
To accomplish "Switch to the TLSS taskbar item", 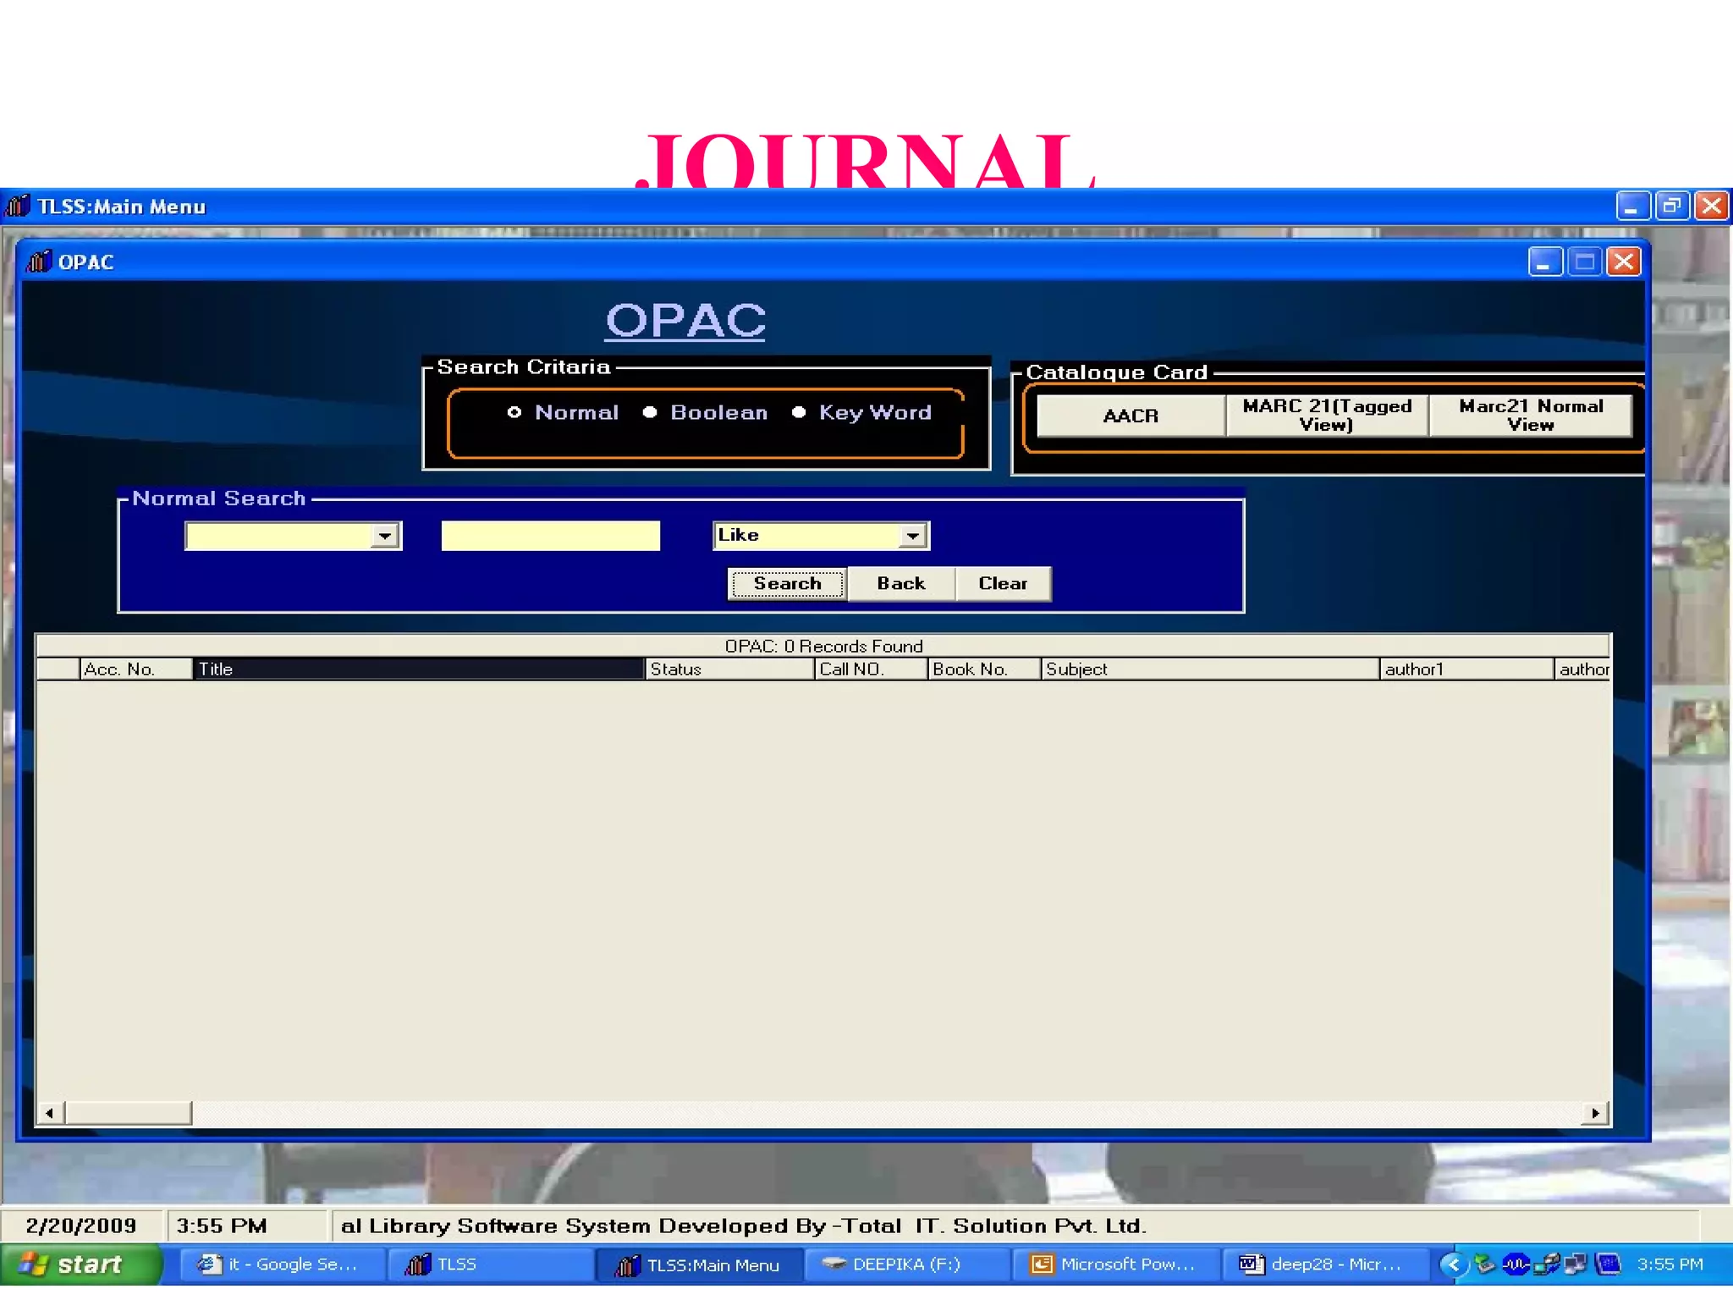I will 491,1264.
